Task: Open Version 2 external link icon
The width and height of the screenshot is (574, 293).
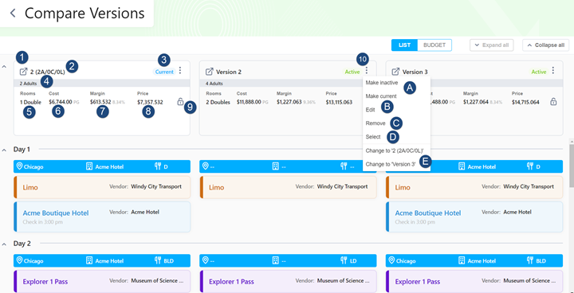Action: coord(210,72)
